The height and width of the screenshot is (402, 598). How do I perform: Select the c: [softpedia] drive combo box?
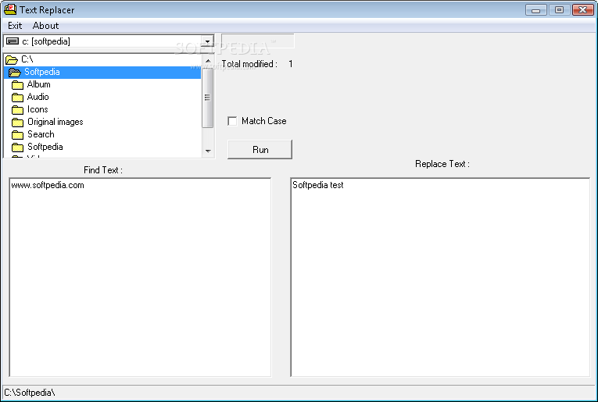[x=109, y=41]
